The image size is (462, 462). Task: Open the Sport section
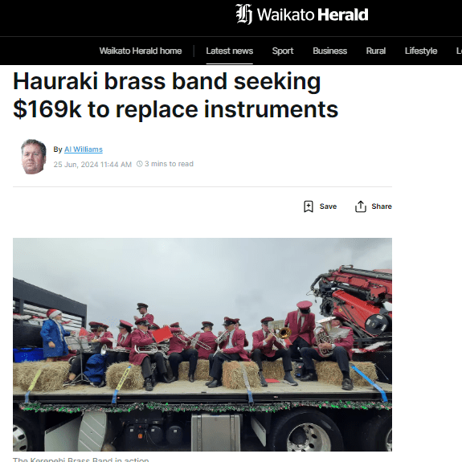tap(283, 51)
